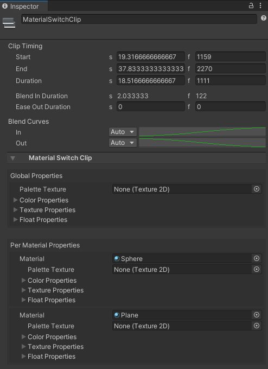268x369 pixels.
Task: Click the Per Material Properties heading
Action: (x=45, y=245)
